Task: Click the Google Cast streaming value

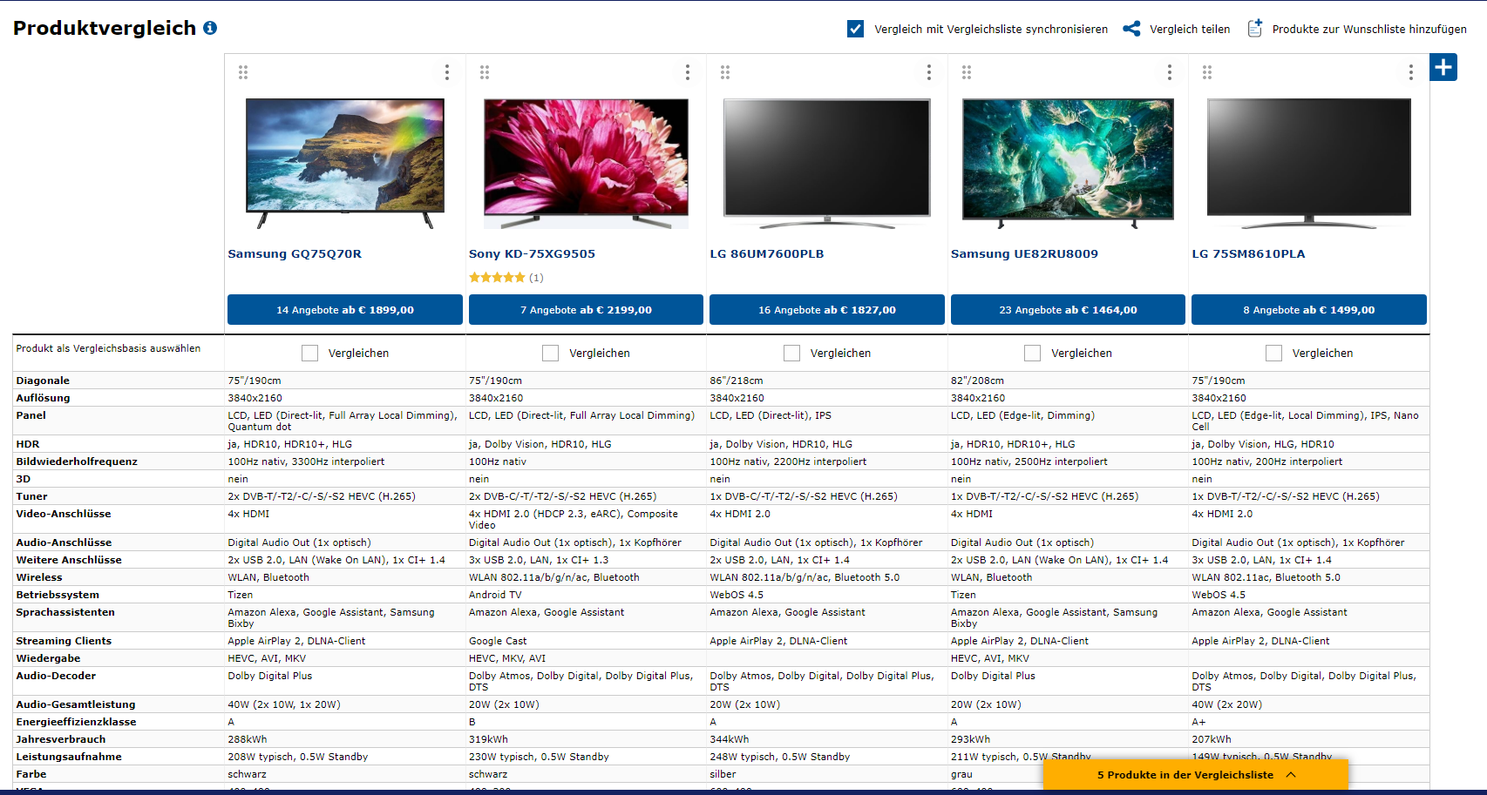Action: point(498,641)
